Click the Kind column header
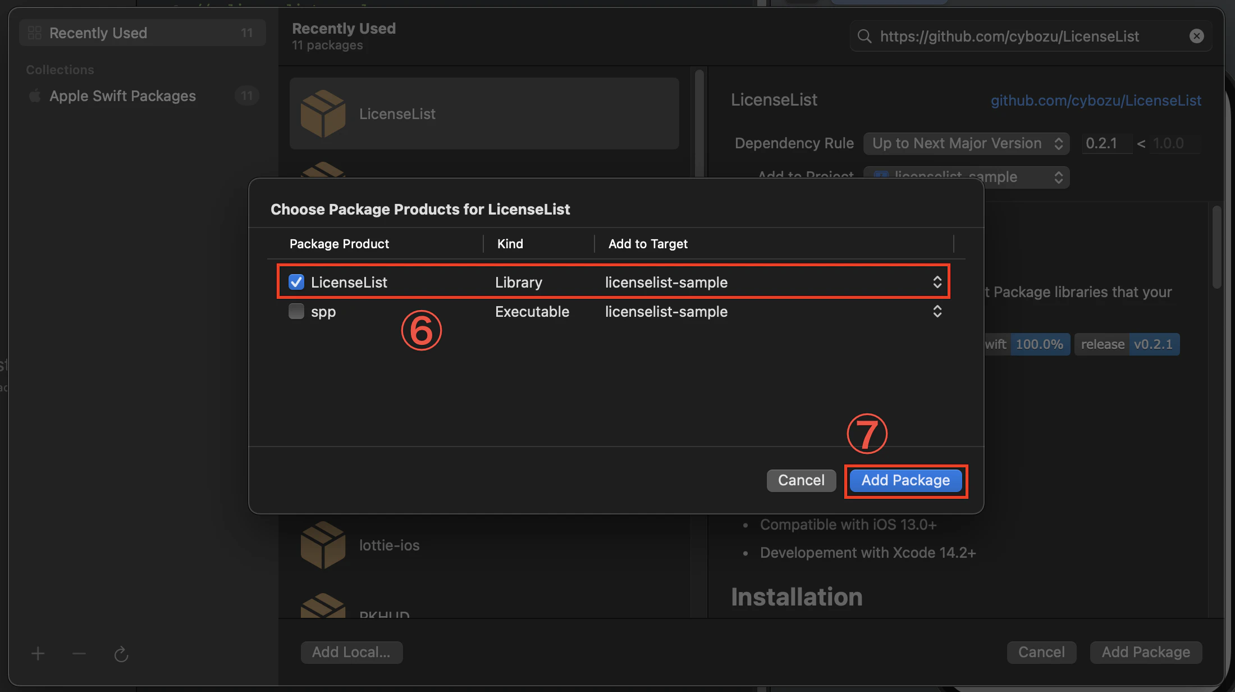The width and height of the screenshot is (1235, 692). click(510, 244)
